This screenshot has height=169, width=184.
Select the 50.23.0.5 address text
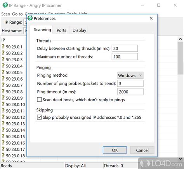14,72
